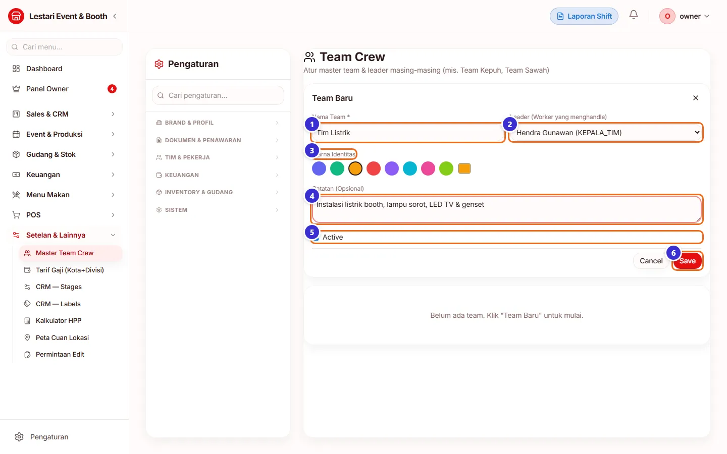727x454 pixels.
Task: Click the Permintaan Edit icon
Action: click(x=27, y=355)
